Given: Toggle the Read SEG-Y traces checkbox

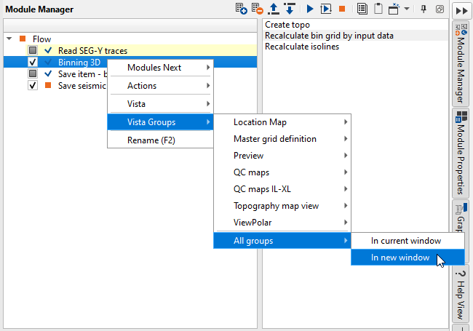Looking at the screenshot, I should tap(33, 50).
